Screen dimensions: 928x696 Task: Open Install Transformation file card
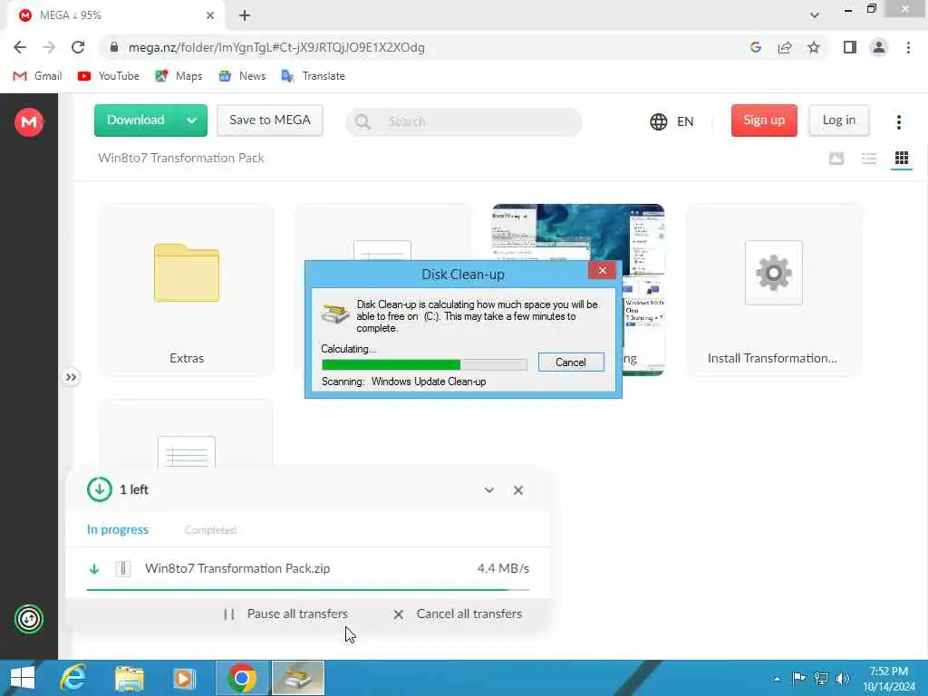pyautogui.click(x=774, y=289)
